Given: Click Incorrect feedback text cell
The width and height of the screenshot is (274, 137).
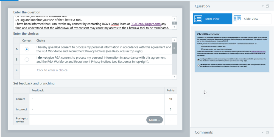Looking at the screenshot, I should point(97,109).
